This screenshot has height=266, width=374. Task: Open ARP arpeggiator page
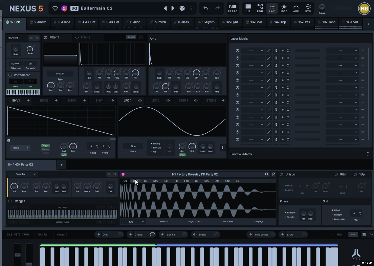click(296, 8)
